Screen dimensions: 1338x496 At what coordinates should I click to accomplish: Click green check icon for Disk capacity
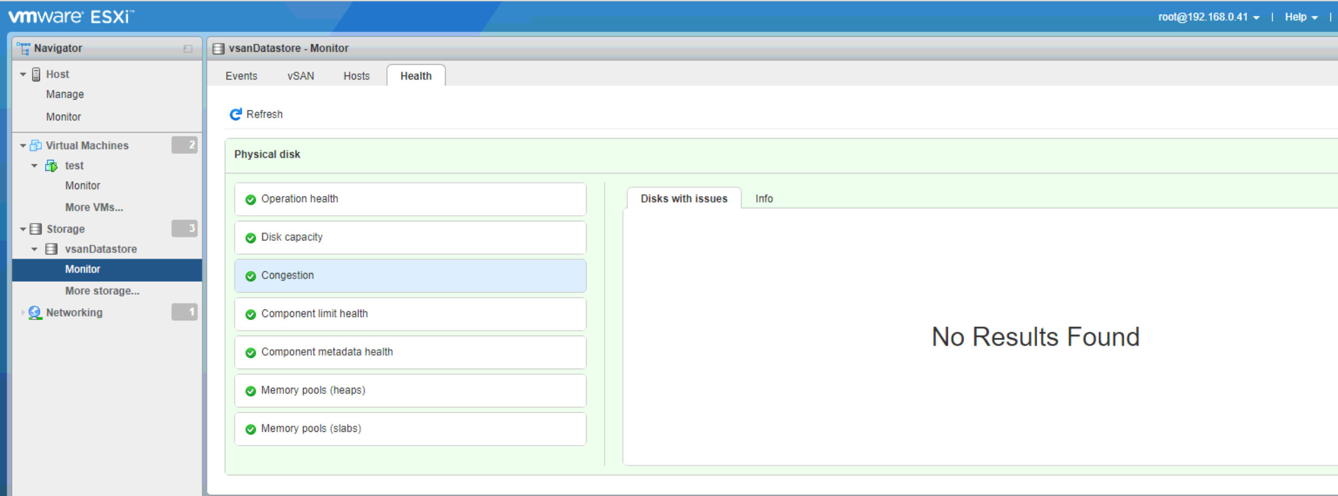pos(251,238)
